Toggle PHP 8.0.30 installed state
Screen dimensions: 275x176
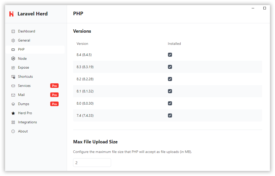point(170,103)
